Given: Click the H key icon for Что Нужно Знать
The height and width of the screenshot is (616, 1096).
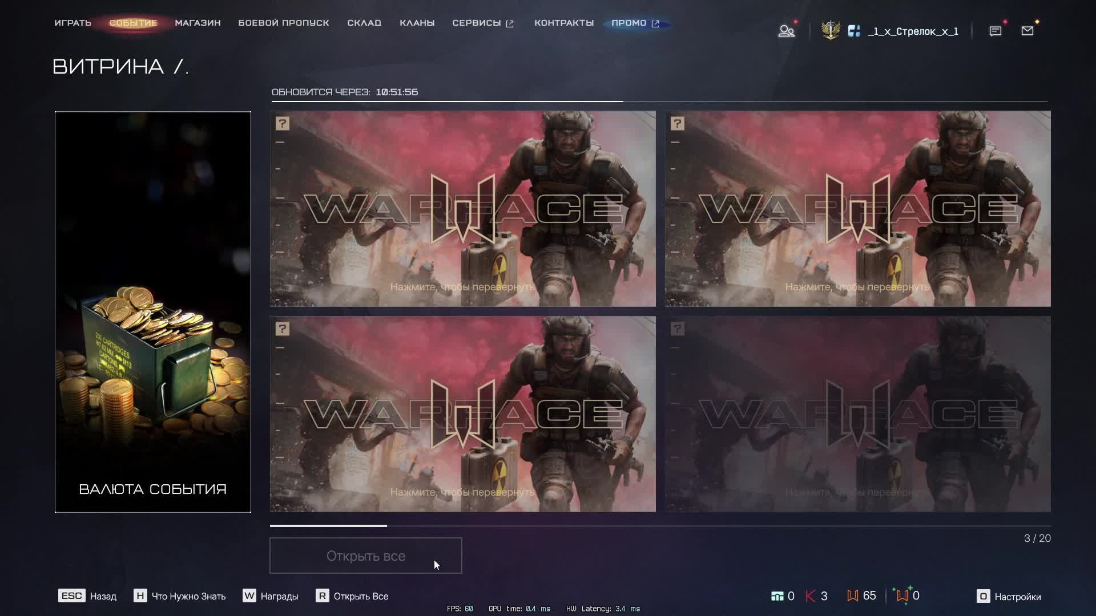Looking at the screenshot, I should coord(140,595).
